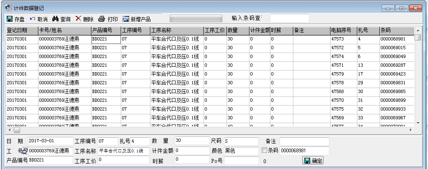Viewport: 428px width, 169px height.
Task: Click the 存盘 save toolbar icon
Action: pyautogui.click(x=10, y=19)
